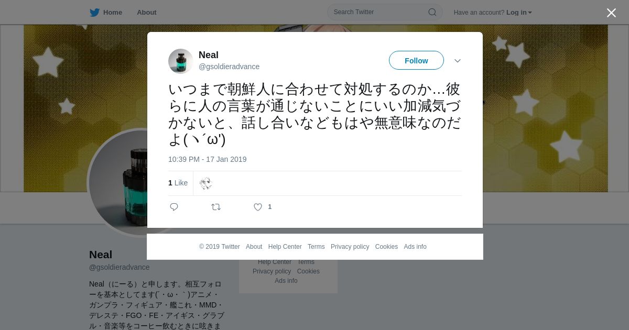The height and width of the screenshot is (330, 629).
Task: Click the search magnifier icon
Action: coord(432,12)
